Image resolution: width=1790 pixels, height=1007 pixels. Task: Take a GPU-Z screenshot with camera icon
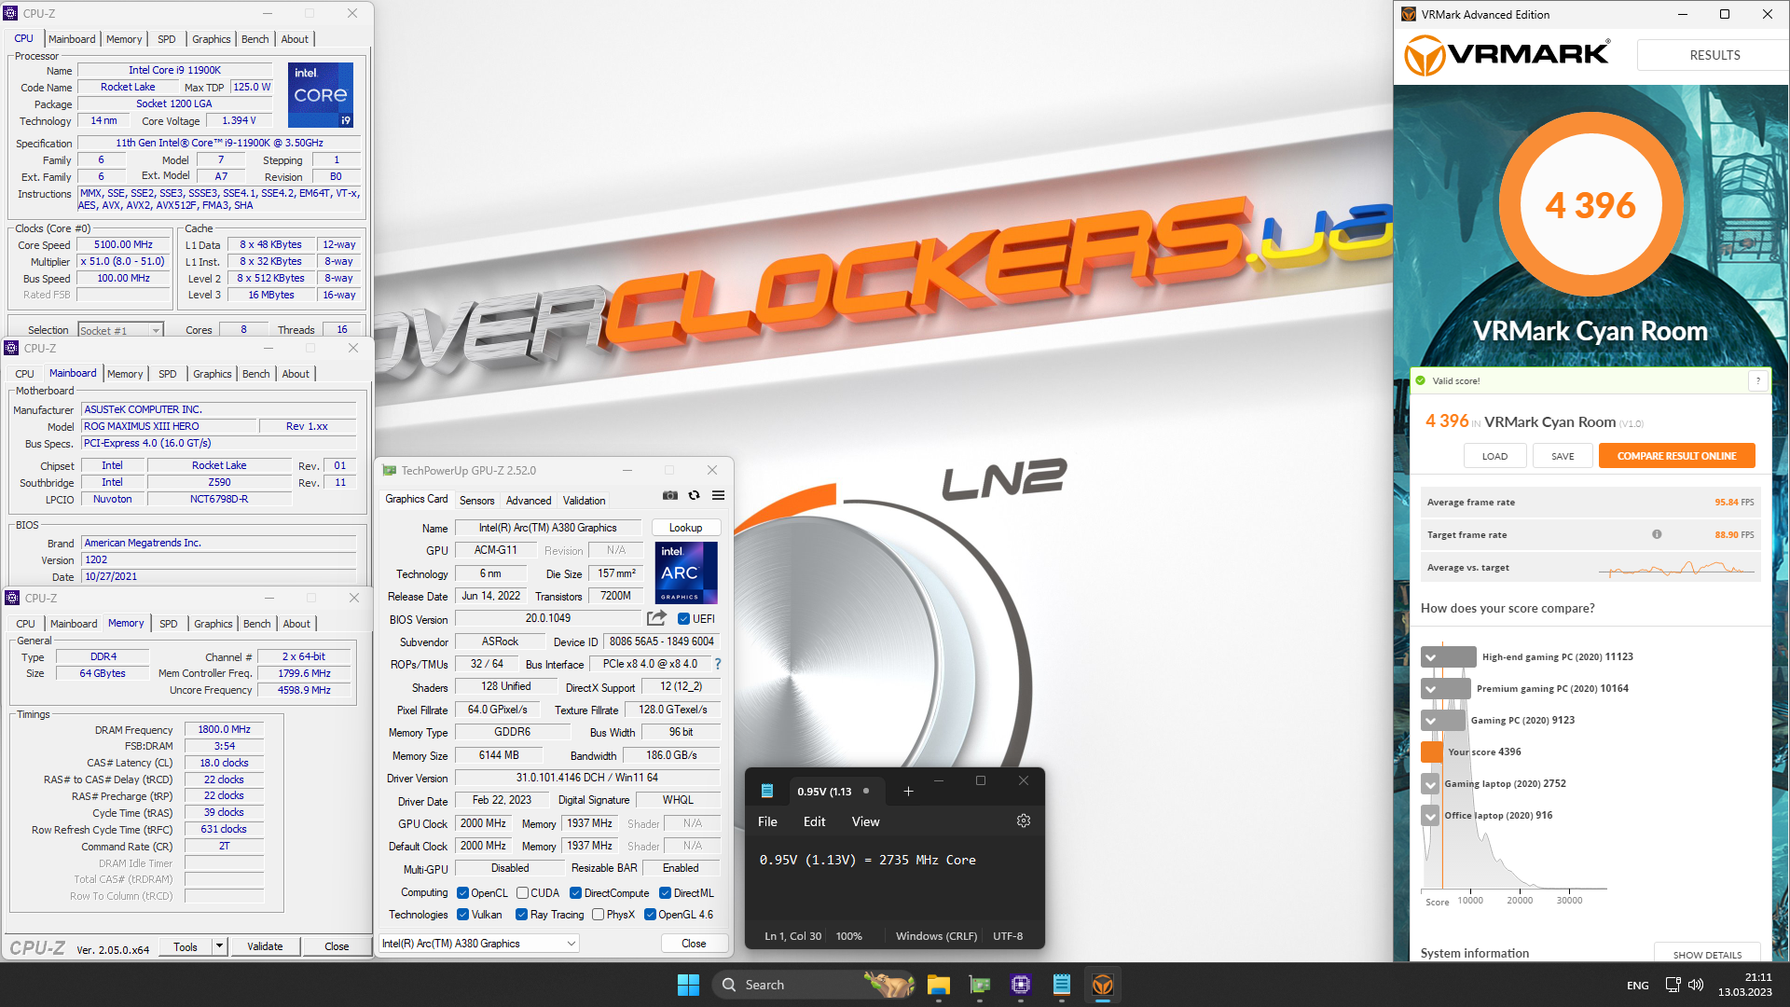(669, 495)
